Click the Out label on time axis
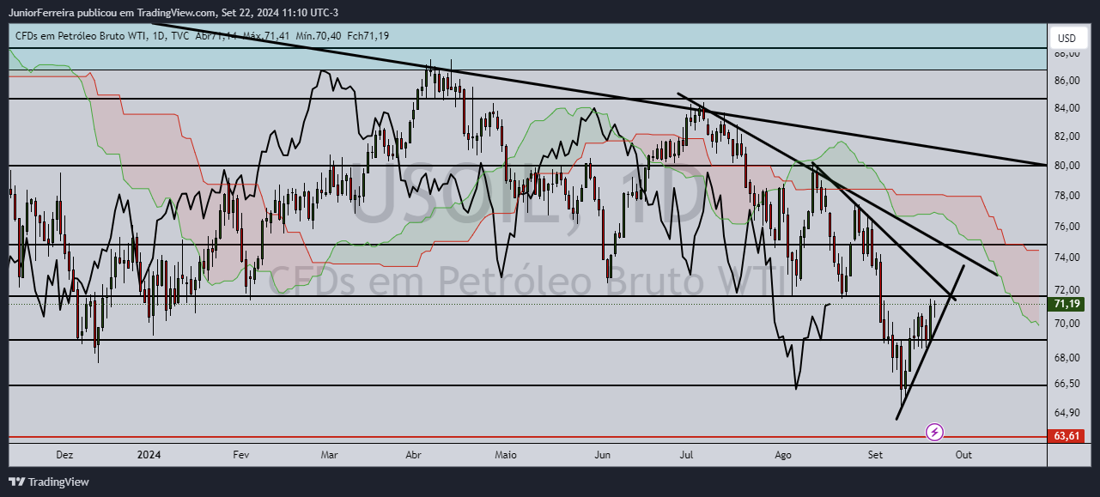 [963, 455]
